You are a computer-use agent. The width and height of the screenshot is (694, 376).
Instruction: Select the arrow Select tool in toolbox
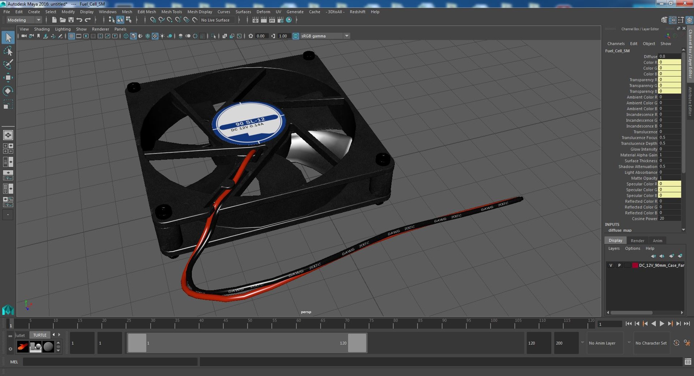[8, 37]
